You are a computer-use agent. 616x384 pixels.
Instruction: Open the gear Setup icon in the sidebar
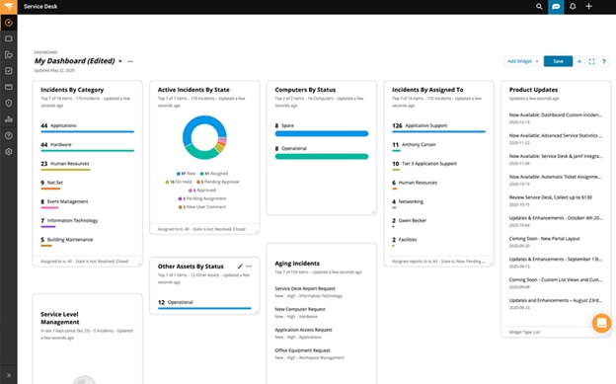tap(9, 152)
